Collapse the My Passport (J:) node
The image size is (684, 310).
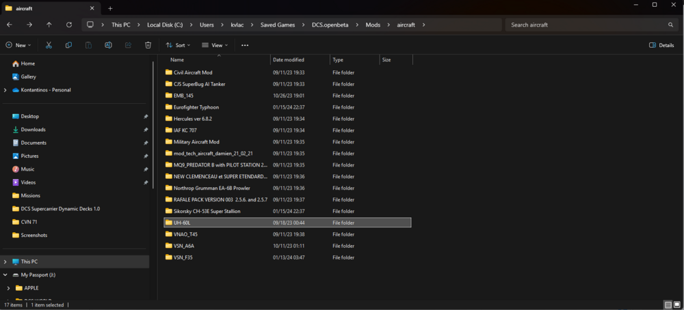pos(5,274)
